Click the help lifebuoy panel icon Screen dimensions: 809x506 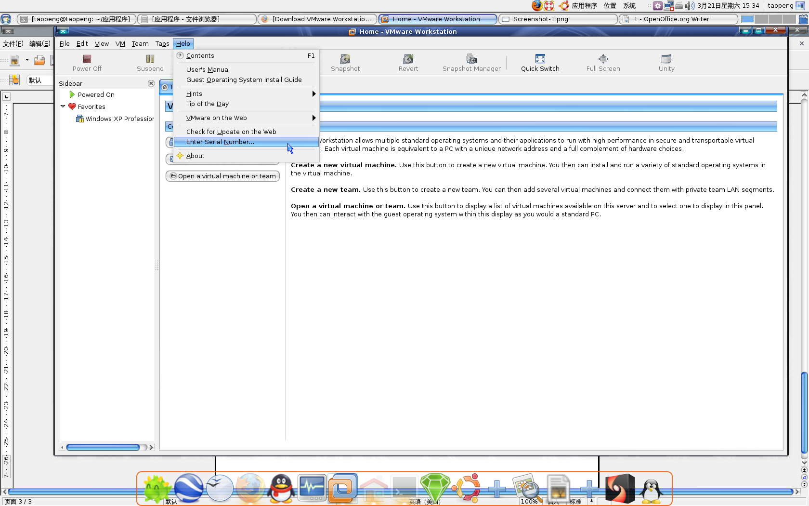point(549,6)
